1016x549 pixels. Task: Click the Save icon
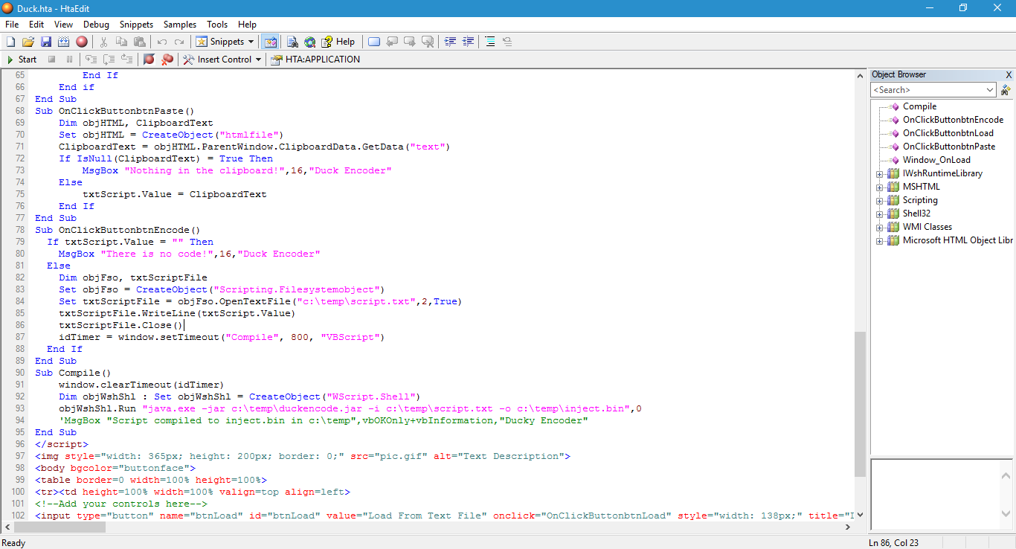46,42
